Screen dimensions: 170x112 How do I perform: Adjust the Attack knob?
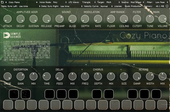(8, 19)
